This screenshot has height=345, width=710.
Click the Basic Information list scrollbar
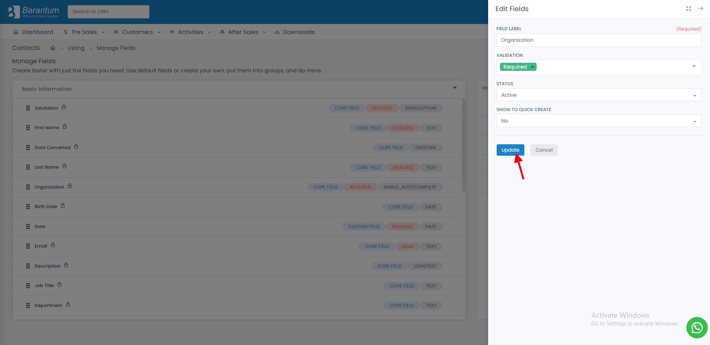(x=463, y=145)
